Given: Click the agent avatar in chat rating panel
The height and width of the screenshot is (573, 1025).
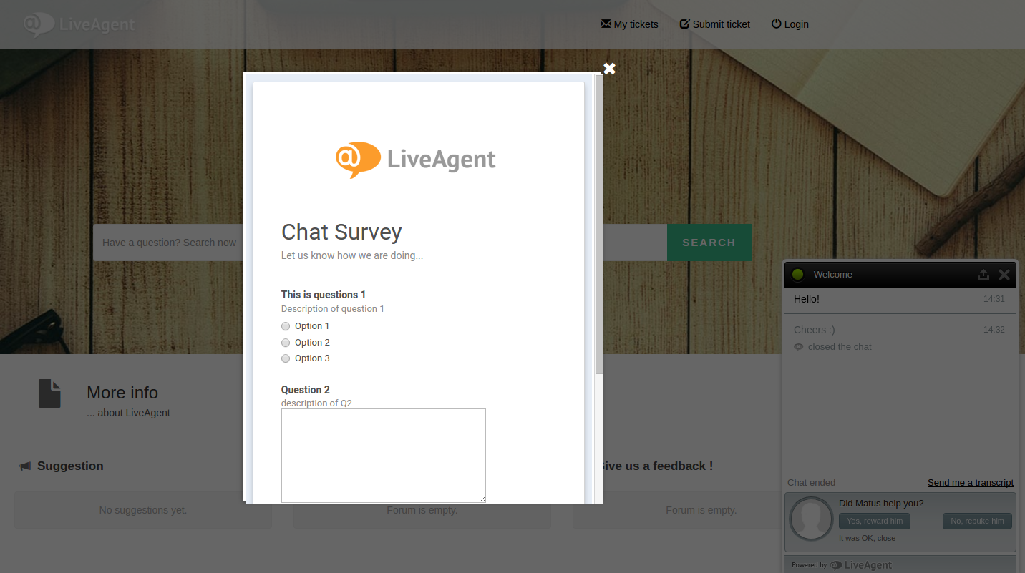Looking at the screenshot, I should point(811,519).
